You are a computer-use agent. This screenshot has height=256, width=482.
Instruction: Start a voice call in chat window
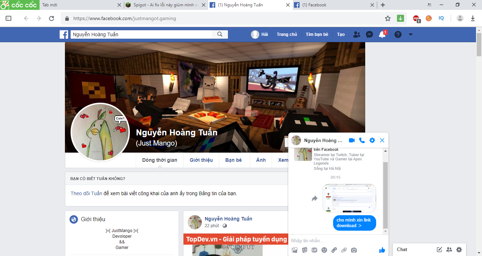[362, 140]
